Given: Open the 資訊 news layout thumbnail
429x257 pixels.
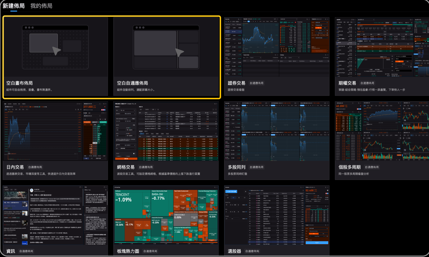Looking at the screenshot, I should coord(55,215).
